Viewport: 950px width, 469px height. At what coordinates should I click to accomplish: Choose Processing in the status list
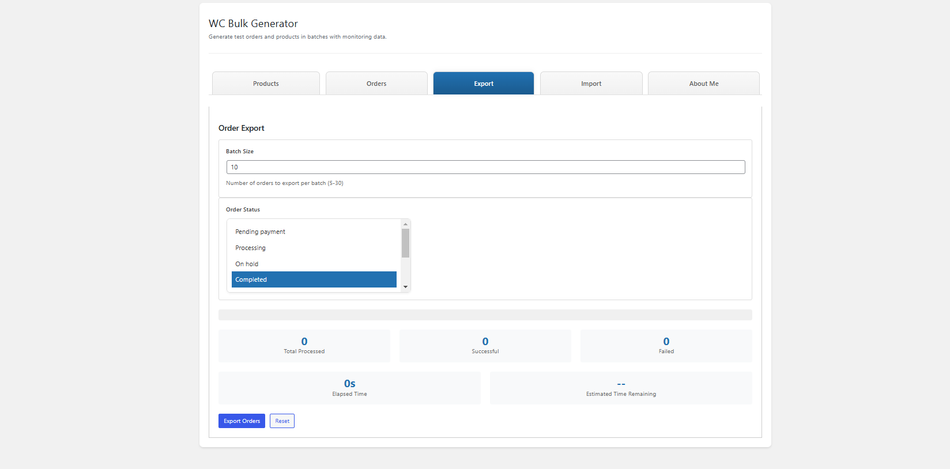click(x=314, y=248)
